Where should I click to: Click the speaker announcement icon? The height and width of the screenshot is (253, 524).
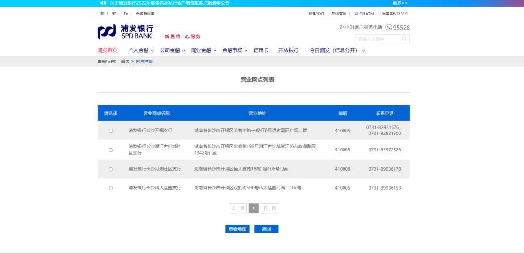(x=103, y=3)
